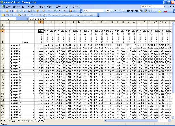The width and height of the screenshot is (175, 126).
Task: Save the workbook with floppy icon
Action: coord(11,11)
